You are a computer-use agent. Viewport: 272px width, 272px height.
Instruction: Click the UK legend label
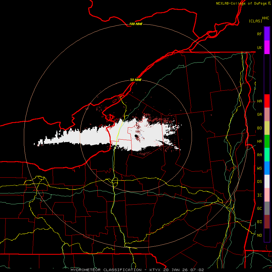coord(259,47)
